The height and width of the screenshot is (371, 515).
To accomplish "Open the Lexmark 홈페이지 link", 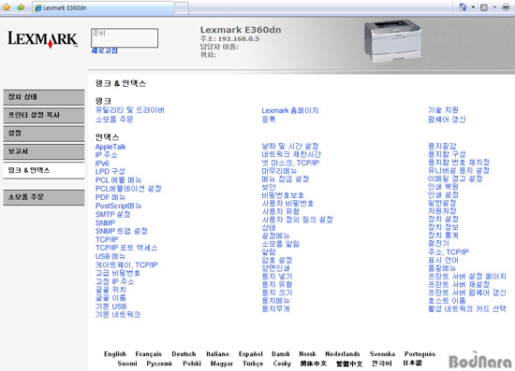I will point(290,110).
